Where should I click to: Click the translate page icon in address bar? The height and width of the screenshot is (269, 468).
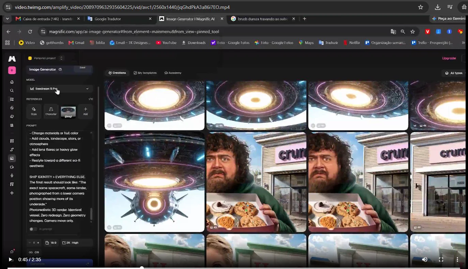(x=393, y=32)
